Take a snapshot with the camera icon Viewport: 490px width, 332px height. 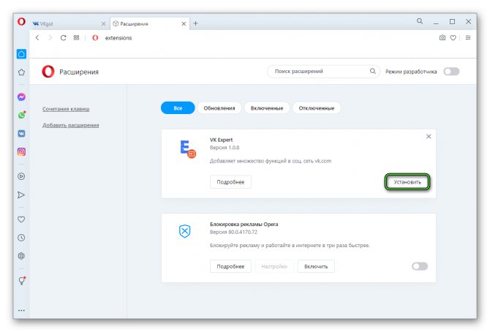pos(442,38)
